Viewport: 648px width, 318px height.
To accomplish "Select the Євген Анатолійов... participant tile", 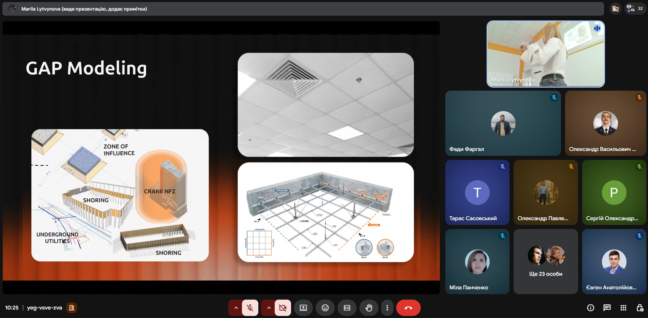I will pos(614,261).
